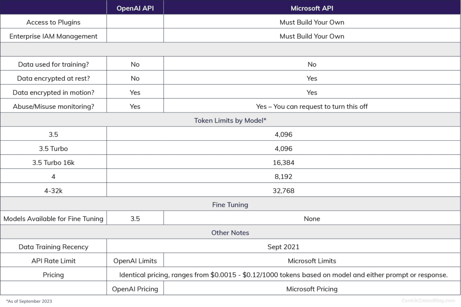This screenshot has height=307, width=461.
Task: Click the Fine Tuning section header
Action: pyautogui.click(x=230, y=205)
